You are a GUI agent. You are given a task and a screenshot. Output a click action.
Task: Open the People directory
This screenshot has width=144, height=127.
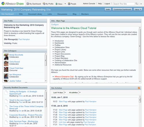click(x=72, y=4)
